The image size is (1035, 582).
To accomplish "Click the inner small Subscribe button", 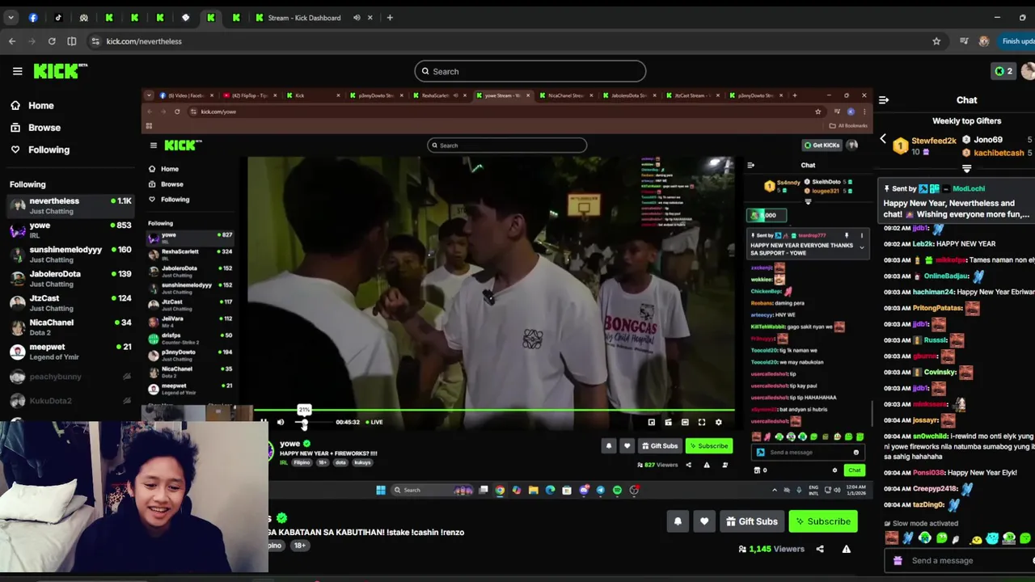I will pyautogui.click(x=708, y=446).
